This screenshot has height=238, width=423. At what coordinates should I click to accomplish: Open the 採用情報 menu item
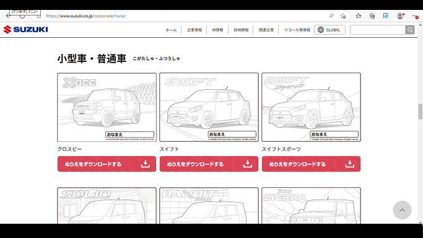[241, 30]
